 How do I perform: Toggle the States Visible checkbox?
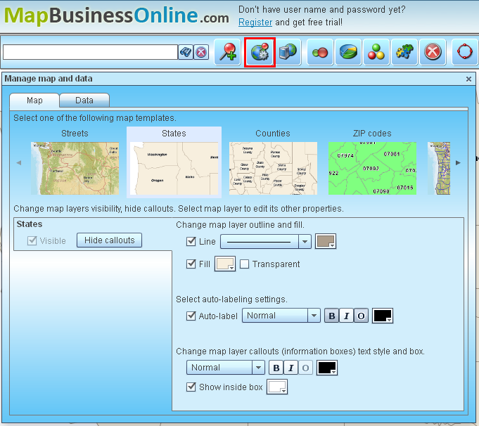tap(32, 240)
